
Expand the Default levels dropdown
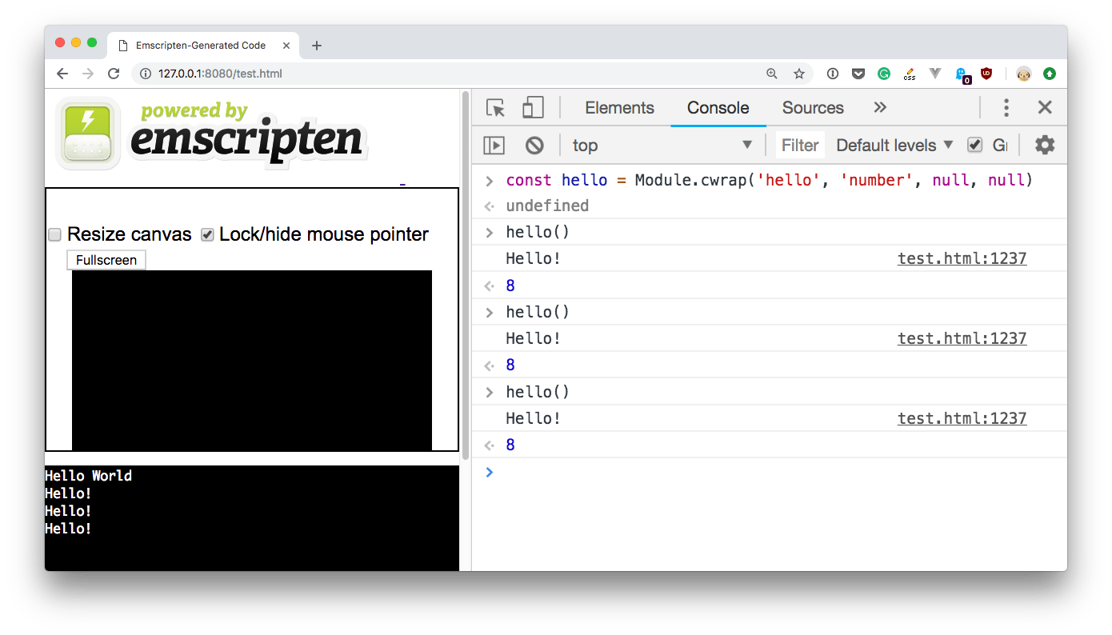coord(894,146)
